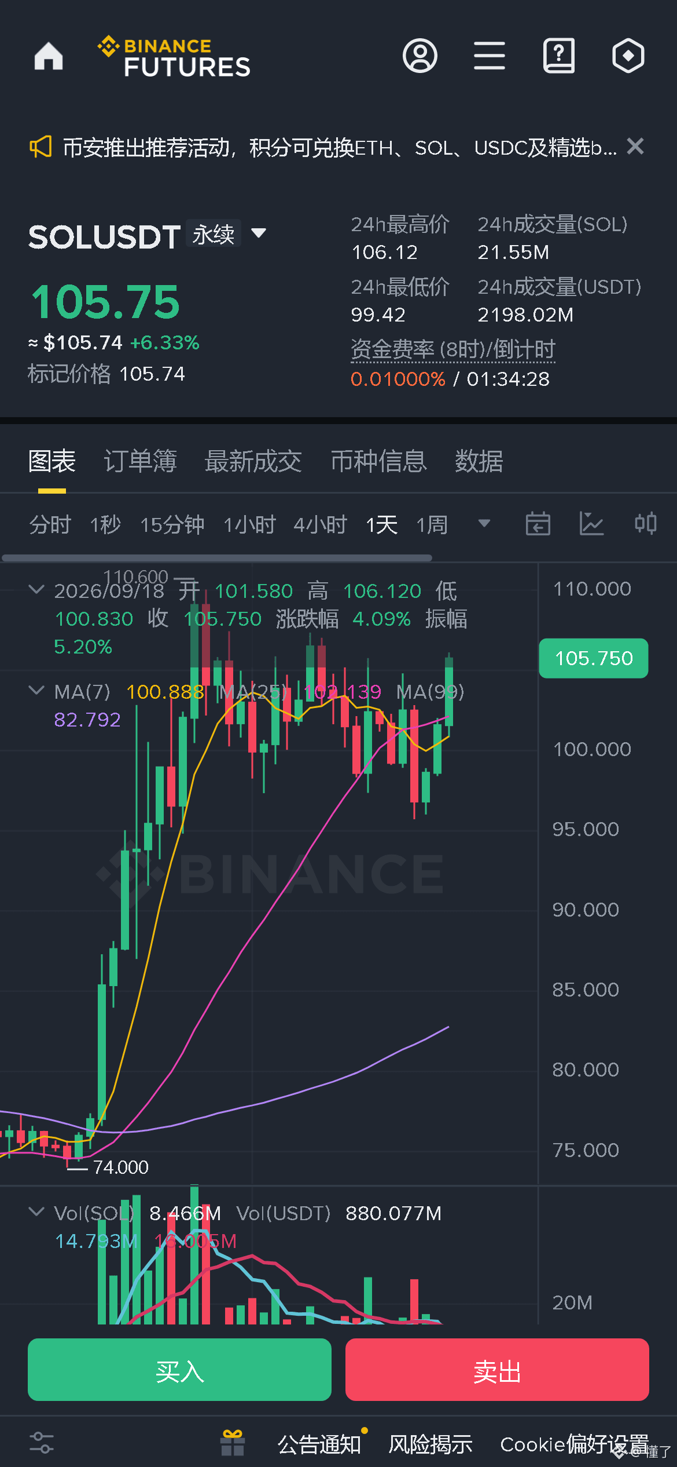This screenshot has height=1467, width=677.
Task: Open the candlestick chart-type icon
Action: point(646,524)
